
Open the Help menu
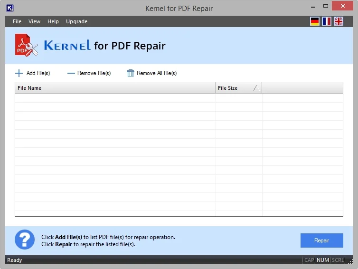53,21
